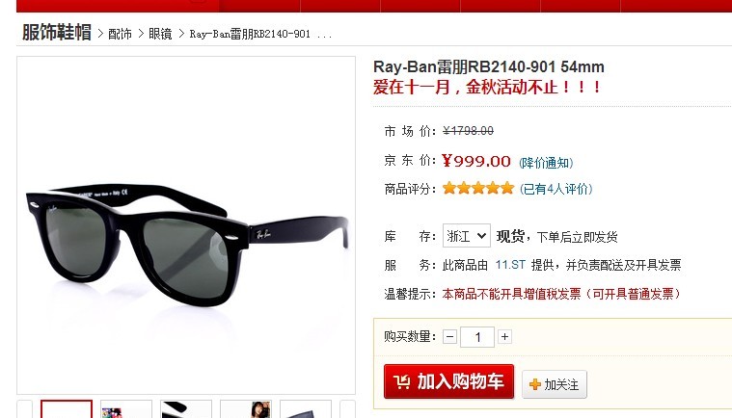Click the five-star rating icons
Image resolution: width=732 pixels, height=418 pixels.
click(478, 188)
